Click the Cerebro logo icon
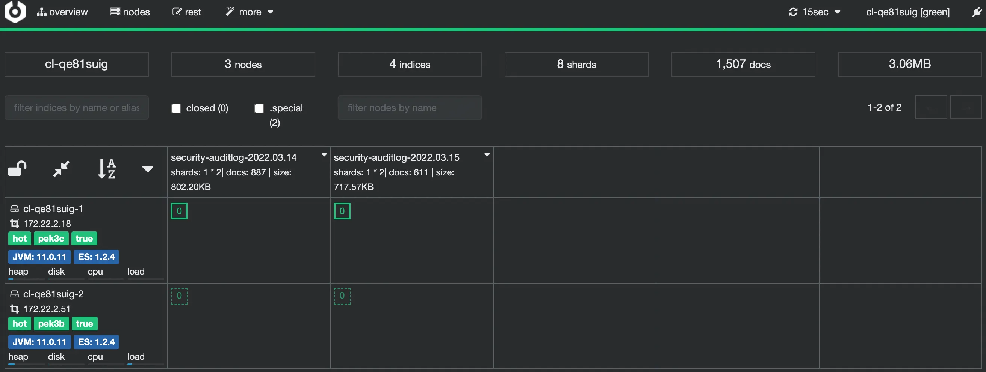This screenshot has width=986, height=372. tap(15, 12)
